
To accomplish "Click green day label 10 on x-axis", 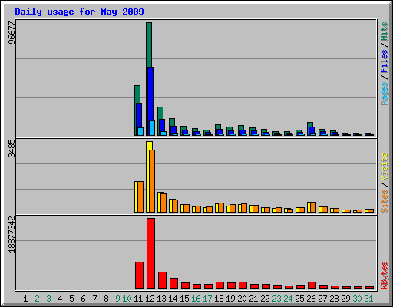I will [x=127, y=299].
